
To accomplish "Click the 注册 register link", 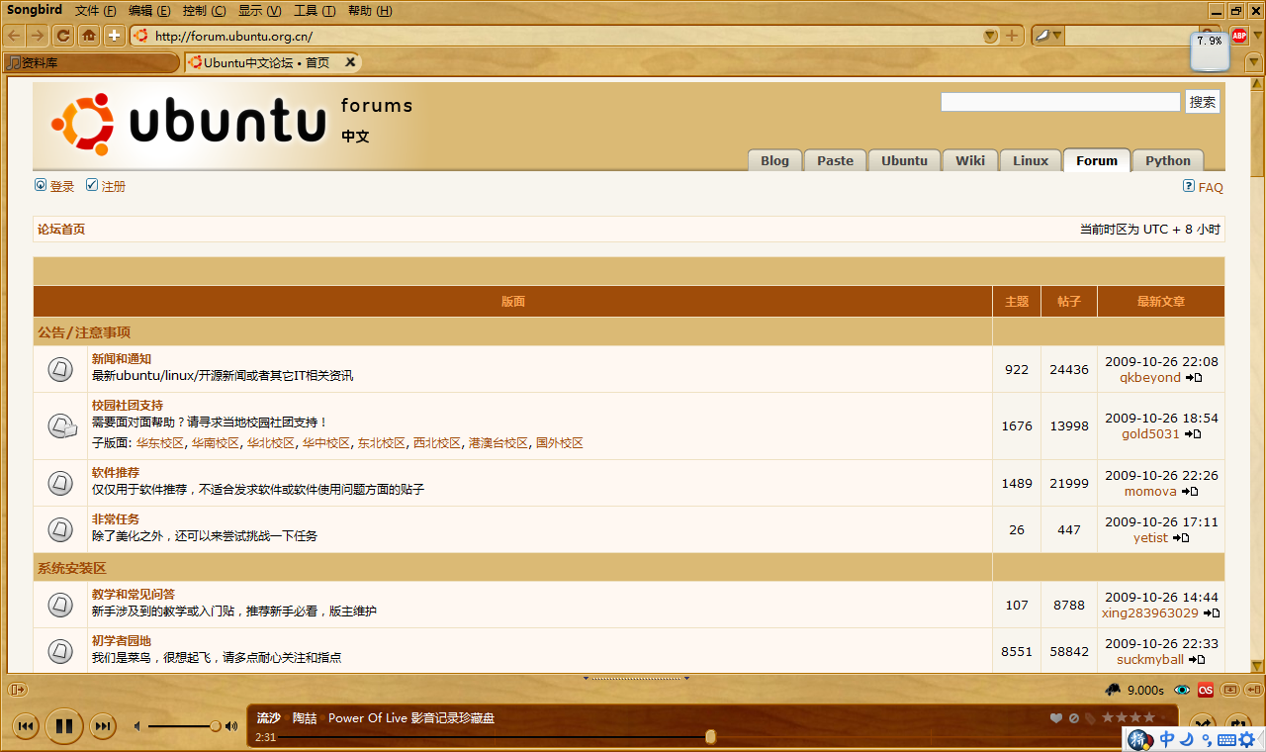I will coord(114,186).
